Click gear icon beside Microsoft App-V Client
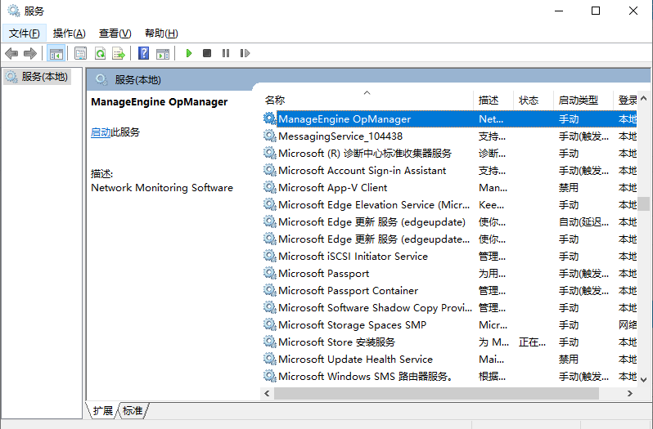653x429 pixels. pyautogui.click(x=269, y=187)
